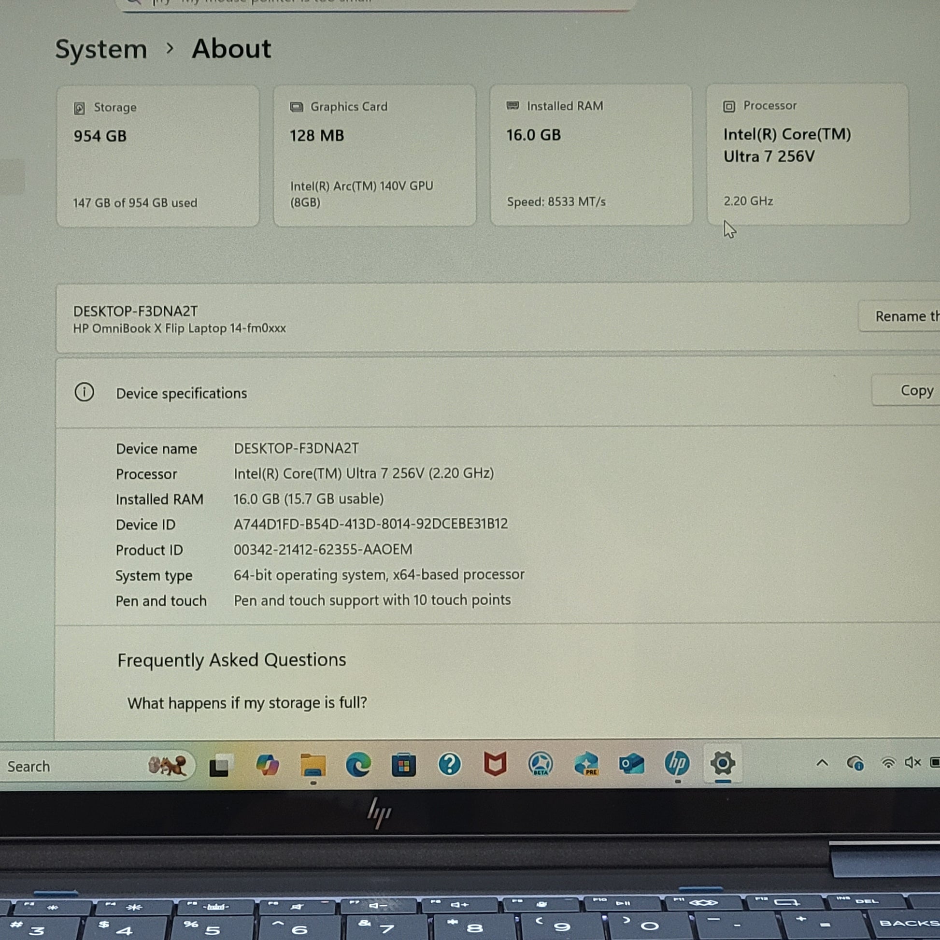Image resolution: width=940 pixels, height=940 pixels.
Task: Open the Storage 954 GB card
Action: tap(157, 156)
